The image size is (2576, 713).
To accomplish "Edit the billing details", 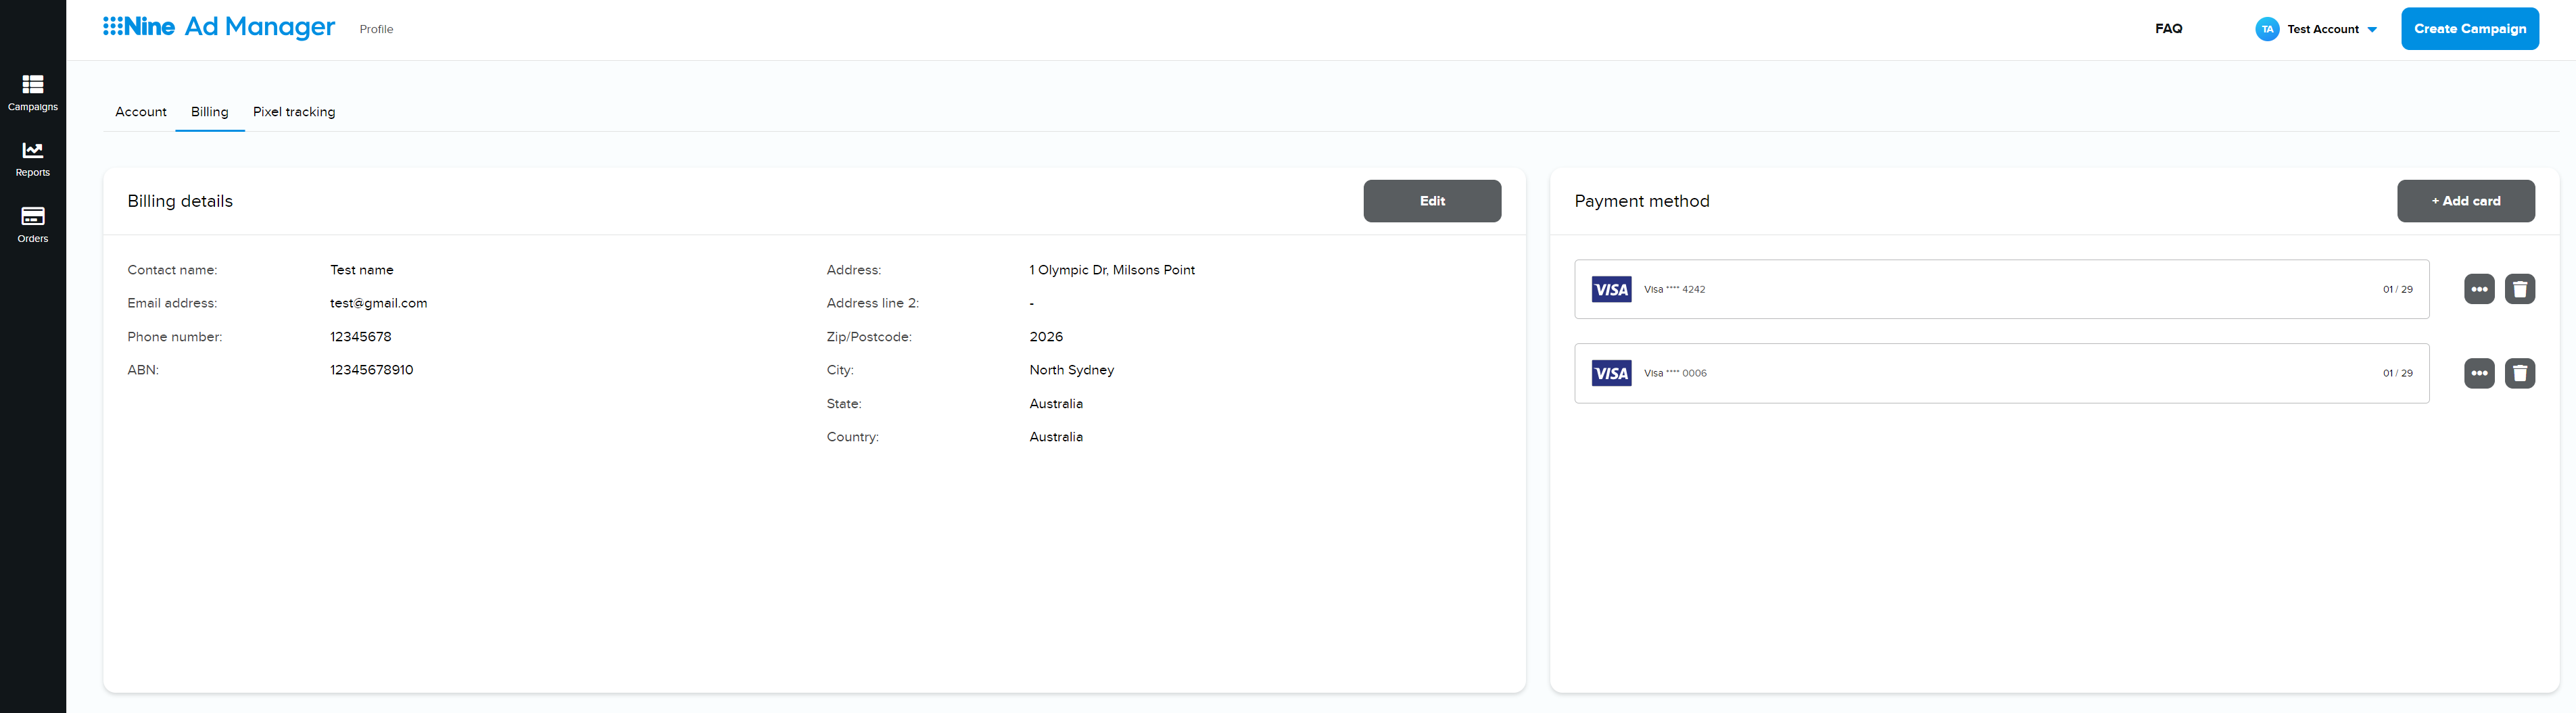I will (x=1432, y=201).
